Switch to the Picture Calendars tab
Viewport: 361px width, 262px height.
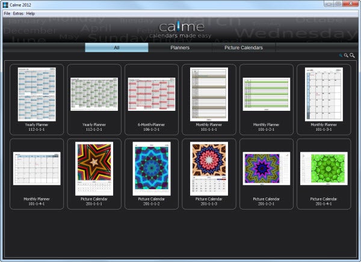(x=244, y=48)
